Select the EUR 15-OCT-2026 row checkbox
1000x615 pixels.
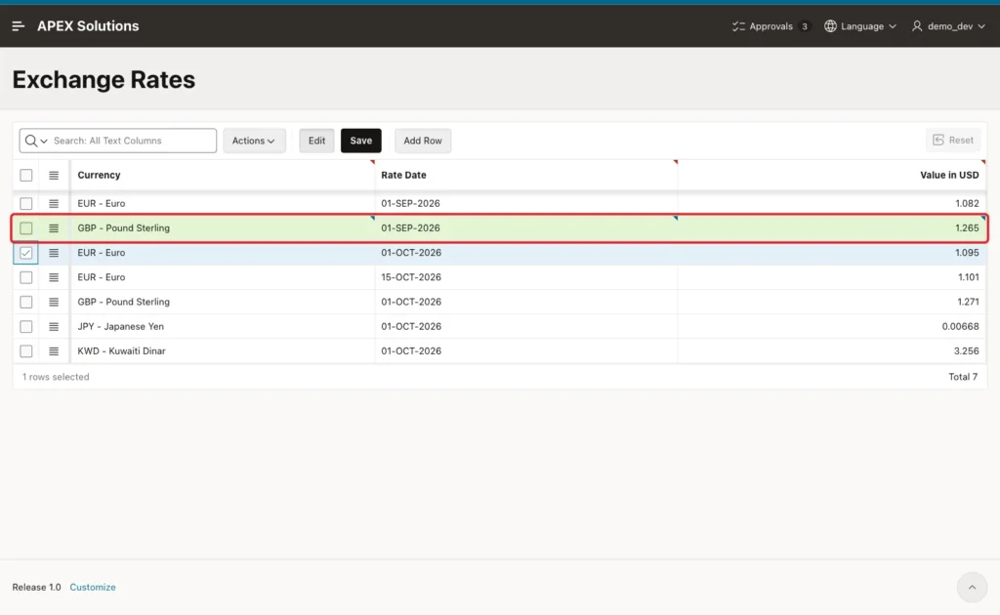(26, 277)
